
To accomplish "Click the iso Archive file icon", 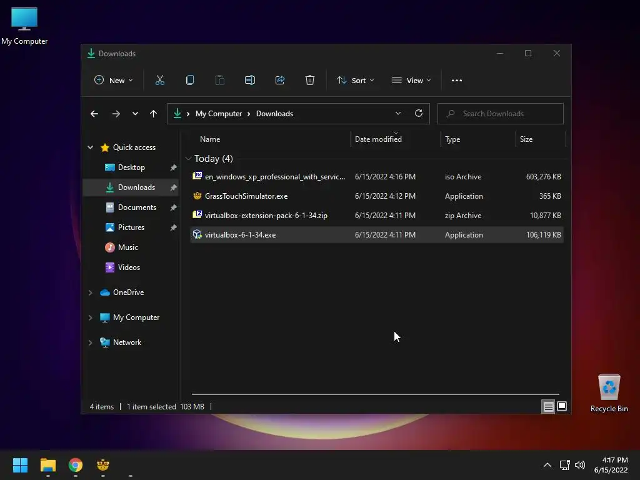I will tap(197, 176).
